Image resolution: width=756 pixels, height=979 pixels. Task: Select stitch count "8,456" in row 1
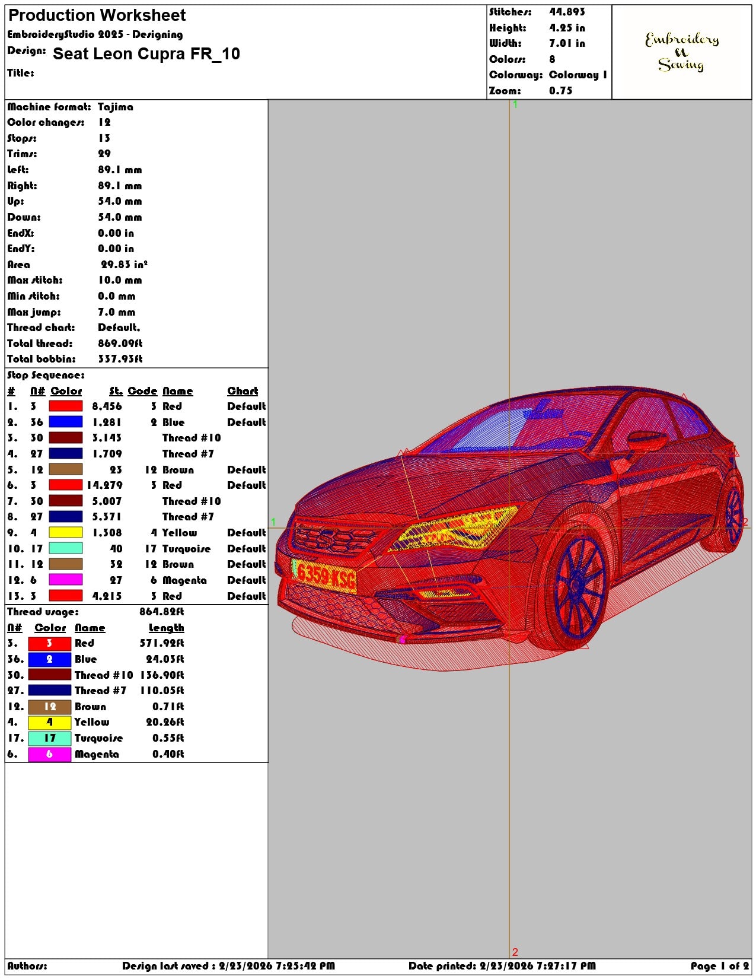tap(107, 406)
